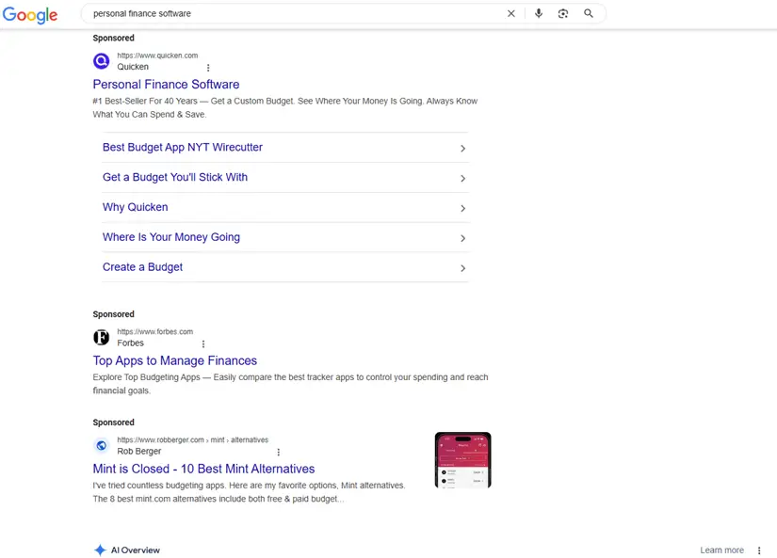Click the Learn more link

coord(721,550)
